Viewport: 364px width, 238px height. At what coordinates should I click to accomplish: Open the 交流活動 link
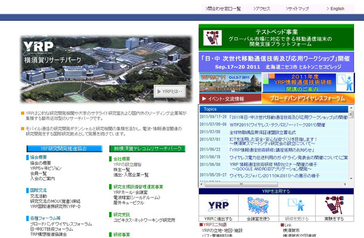[x=38, y=196]
